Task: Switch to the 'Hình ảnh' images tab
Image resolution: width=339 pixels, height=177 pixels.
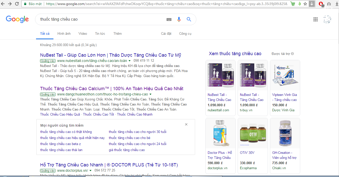Action: click(x=64, y=33)
